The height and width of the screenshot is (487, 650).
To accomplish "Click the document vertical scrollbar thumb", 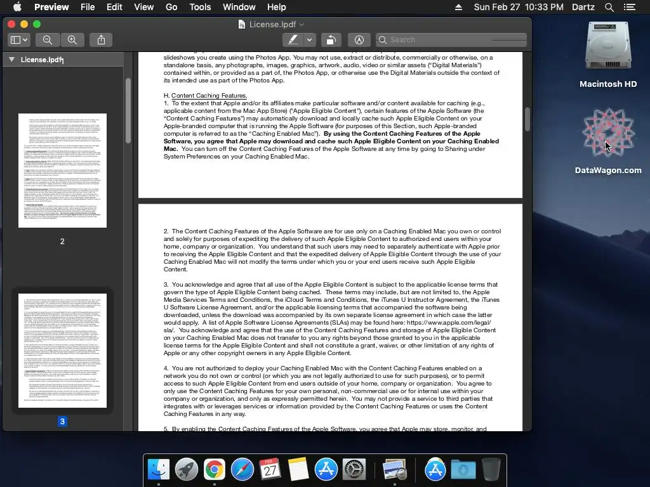I will (x=527, y=119).
